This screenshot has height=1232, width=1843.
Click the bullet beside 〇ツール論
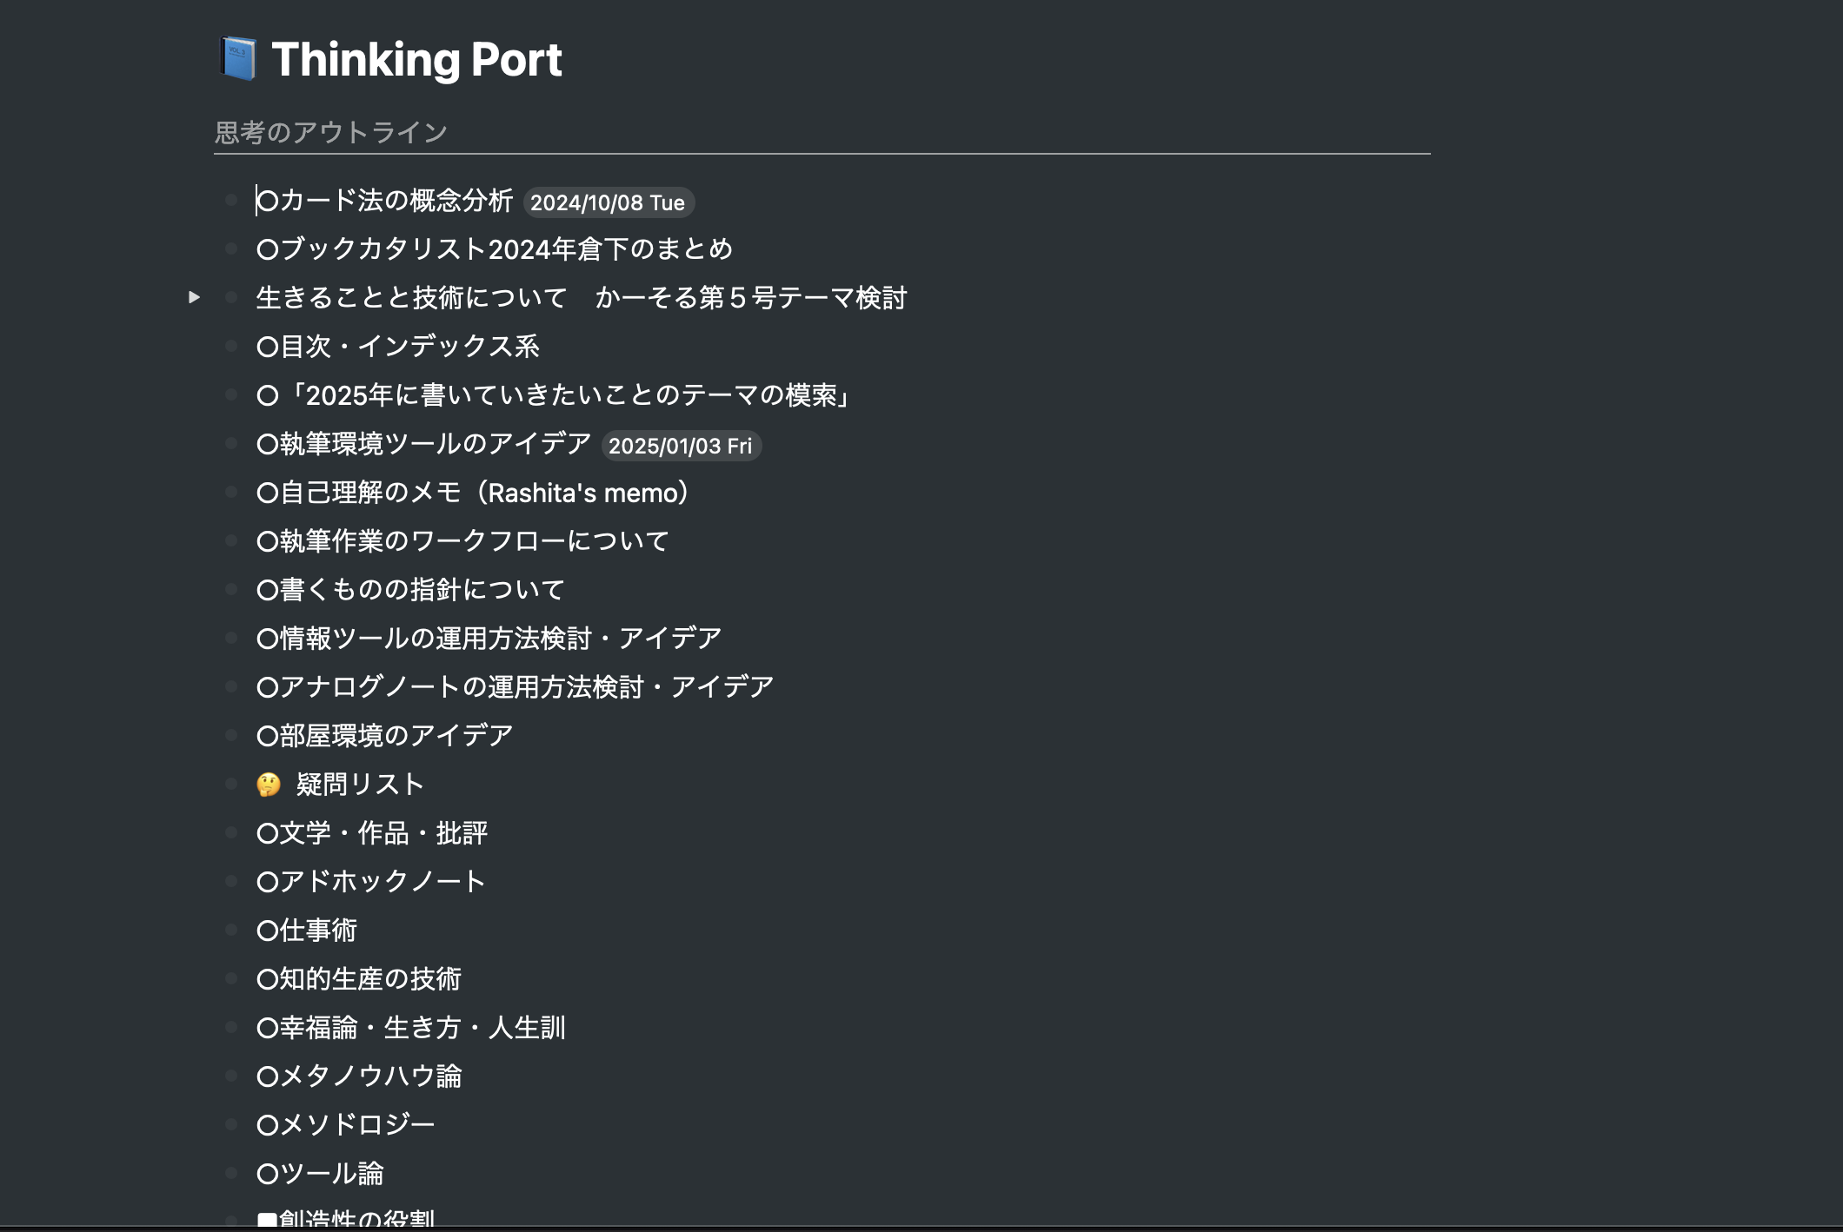tap(230, 1173)
